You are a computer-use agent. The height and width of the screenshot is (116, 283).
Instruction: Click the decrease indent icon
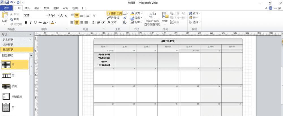tap(98, 22)
